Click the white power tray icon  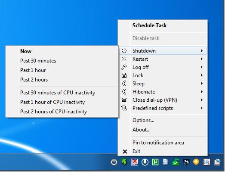pyautogui.click(x=114, y=162)
